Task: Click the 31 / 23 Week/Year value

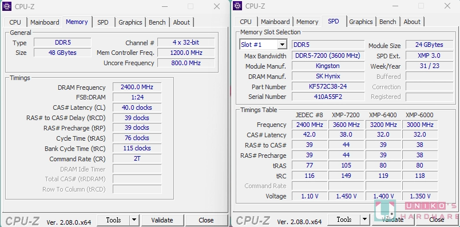Action: tap(430, 66)
